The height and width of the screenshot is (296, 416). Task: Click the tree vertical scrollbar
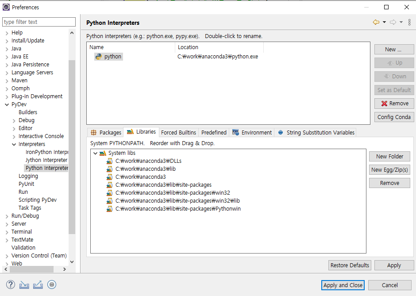(x=72, y=147)
